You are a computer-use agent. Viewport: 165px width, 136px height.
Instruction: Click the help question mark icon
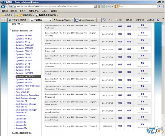[158, 20]
